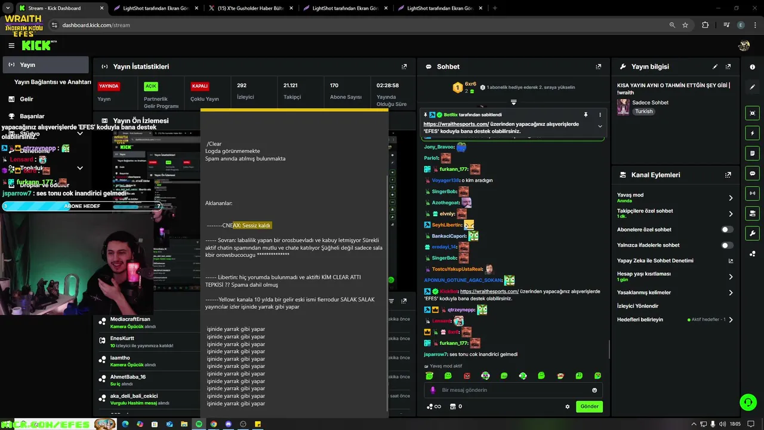Open Discord from the taskbar

click(x=229, y=424)
